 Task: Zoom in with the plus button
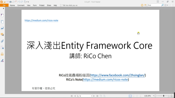pyautogui.click(x=171, y=96)
